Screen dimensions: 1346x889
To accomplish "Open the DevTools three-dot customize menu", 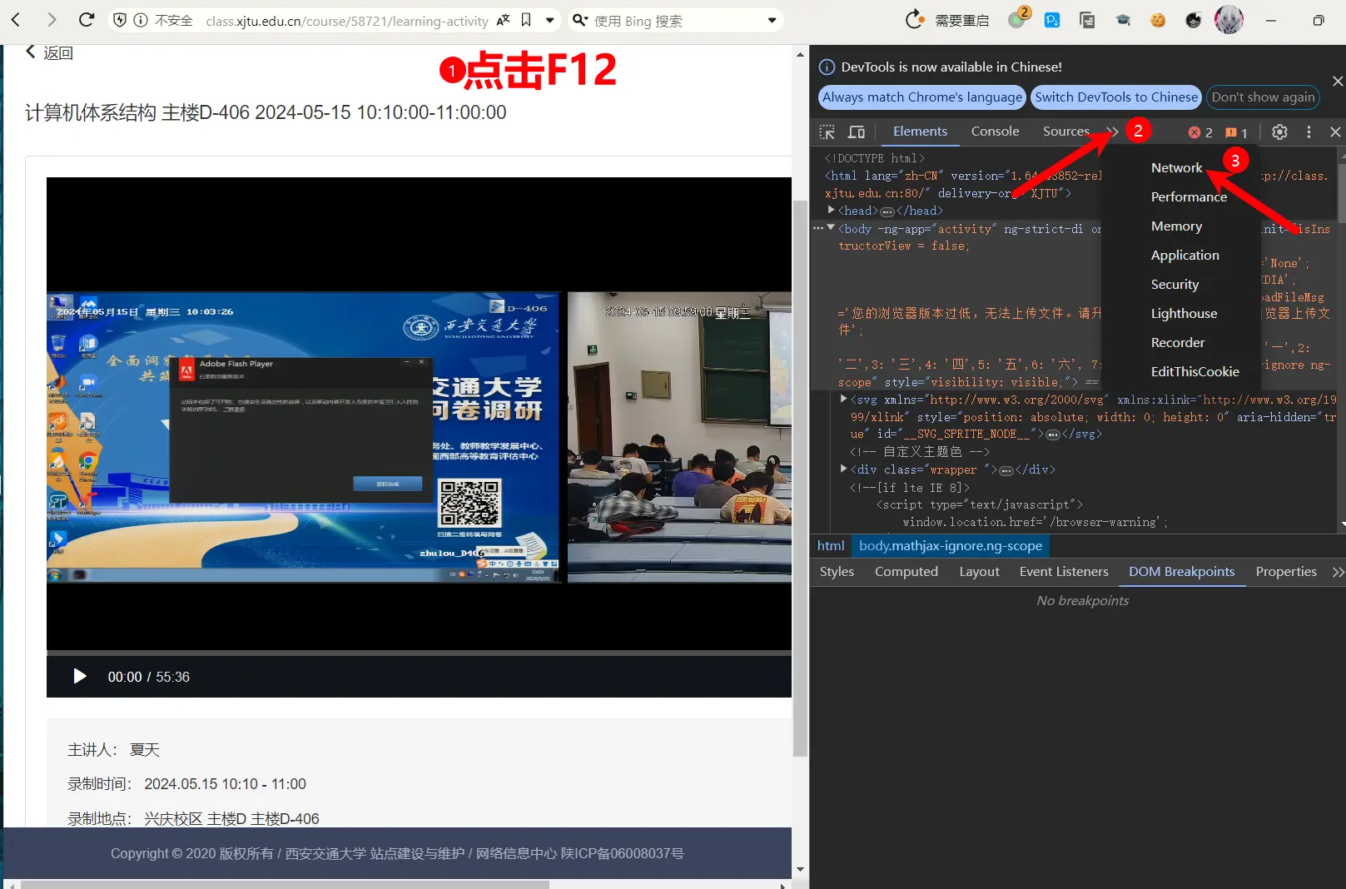I will (1309, 132).
